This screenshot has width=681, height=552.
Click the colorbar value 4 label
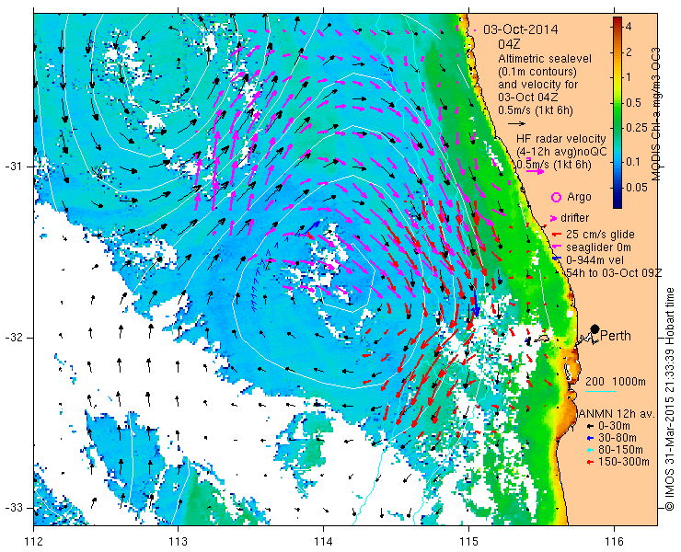[x=629, y=27]
